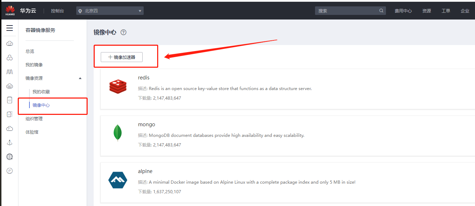
Task: Click the cloud gauge sidebar icon
Action: point(10,128)
